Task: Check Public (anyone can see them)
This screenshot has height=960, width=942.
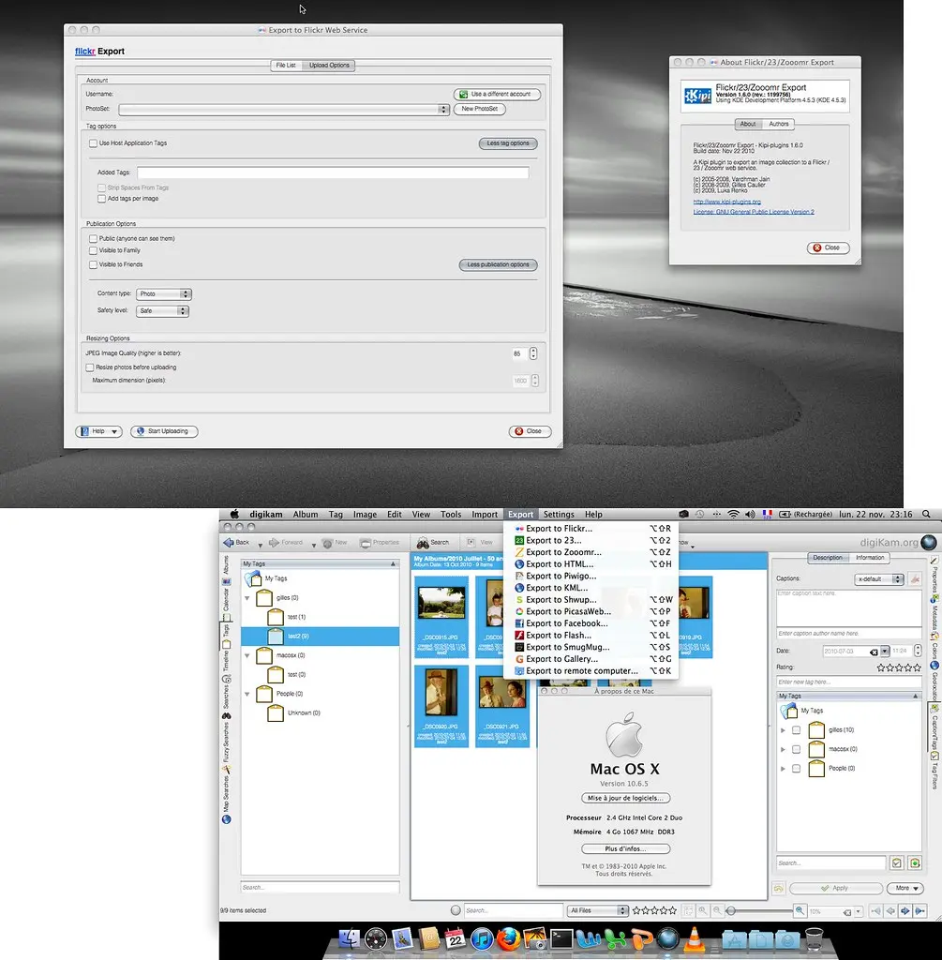Action: pyautogui.click(x=93, y=239)
